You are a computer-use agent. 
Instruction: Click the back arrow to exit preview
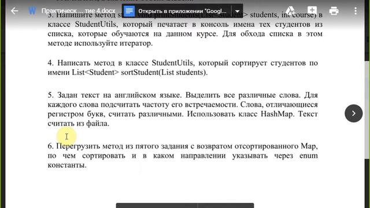tap(14, 11)
